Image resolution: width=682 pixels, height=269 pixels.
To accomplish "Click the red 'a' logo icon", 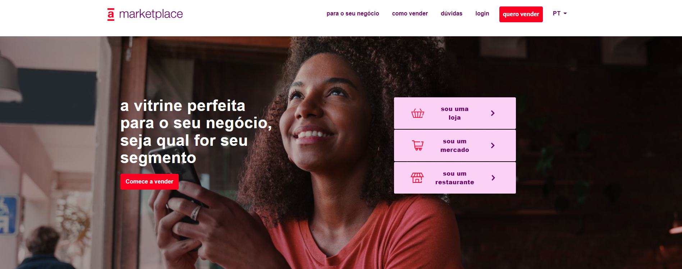I will 111,14.
